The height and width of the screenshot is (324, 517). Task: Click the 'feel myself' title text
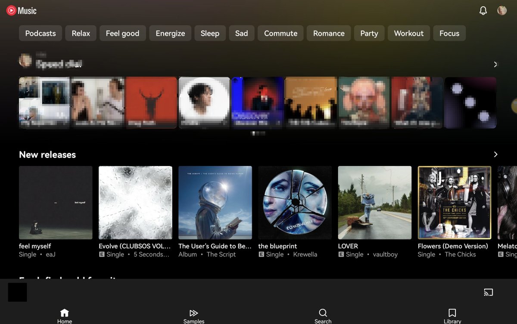(x=35, y=246)
